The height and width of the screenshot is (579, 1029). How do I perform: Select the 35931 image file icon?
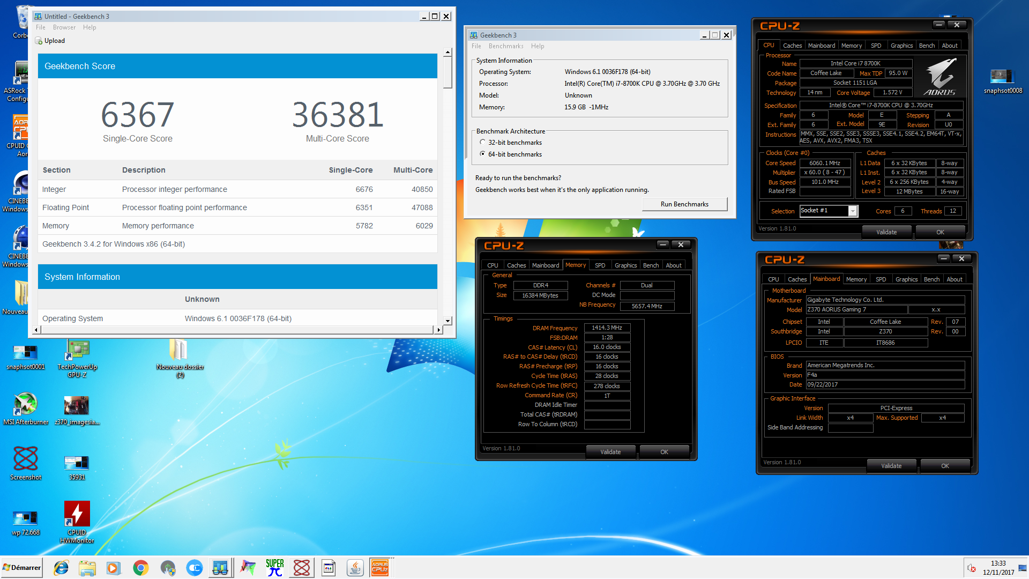coord(77,468)
